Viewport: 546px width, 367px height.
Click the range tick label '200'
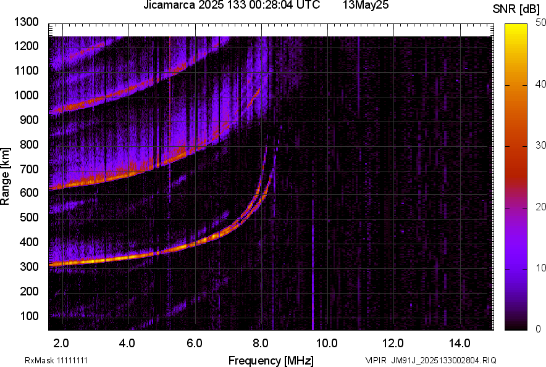click(x=29, y=291)
